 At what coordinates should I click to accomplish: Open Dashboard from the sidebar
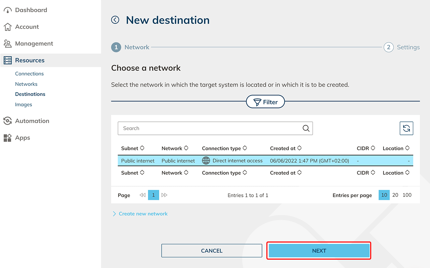(x=31, y=10)
